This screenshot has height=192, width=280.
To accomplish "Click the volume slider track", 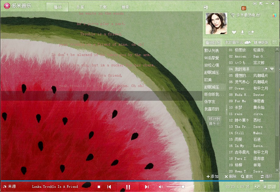I will [x=175, y=187].
